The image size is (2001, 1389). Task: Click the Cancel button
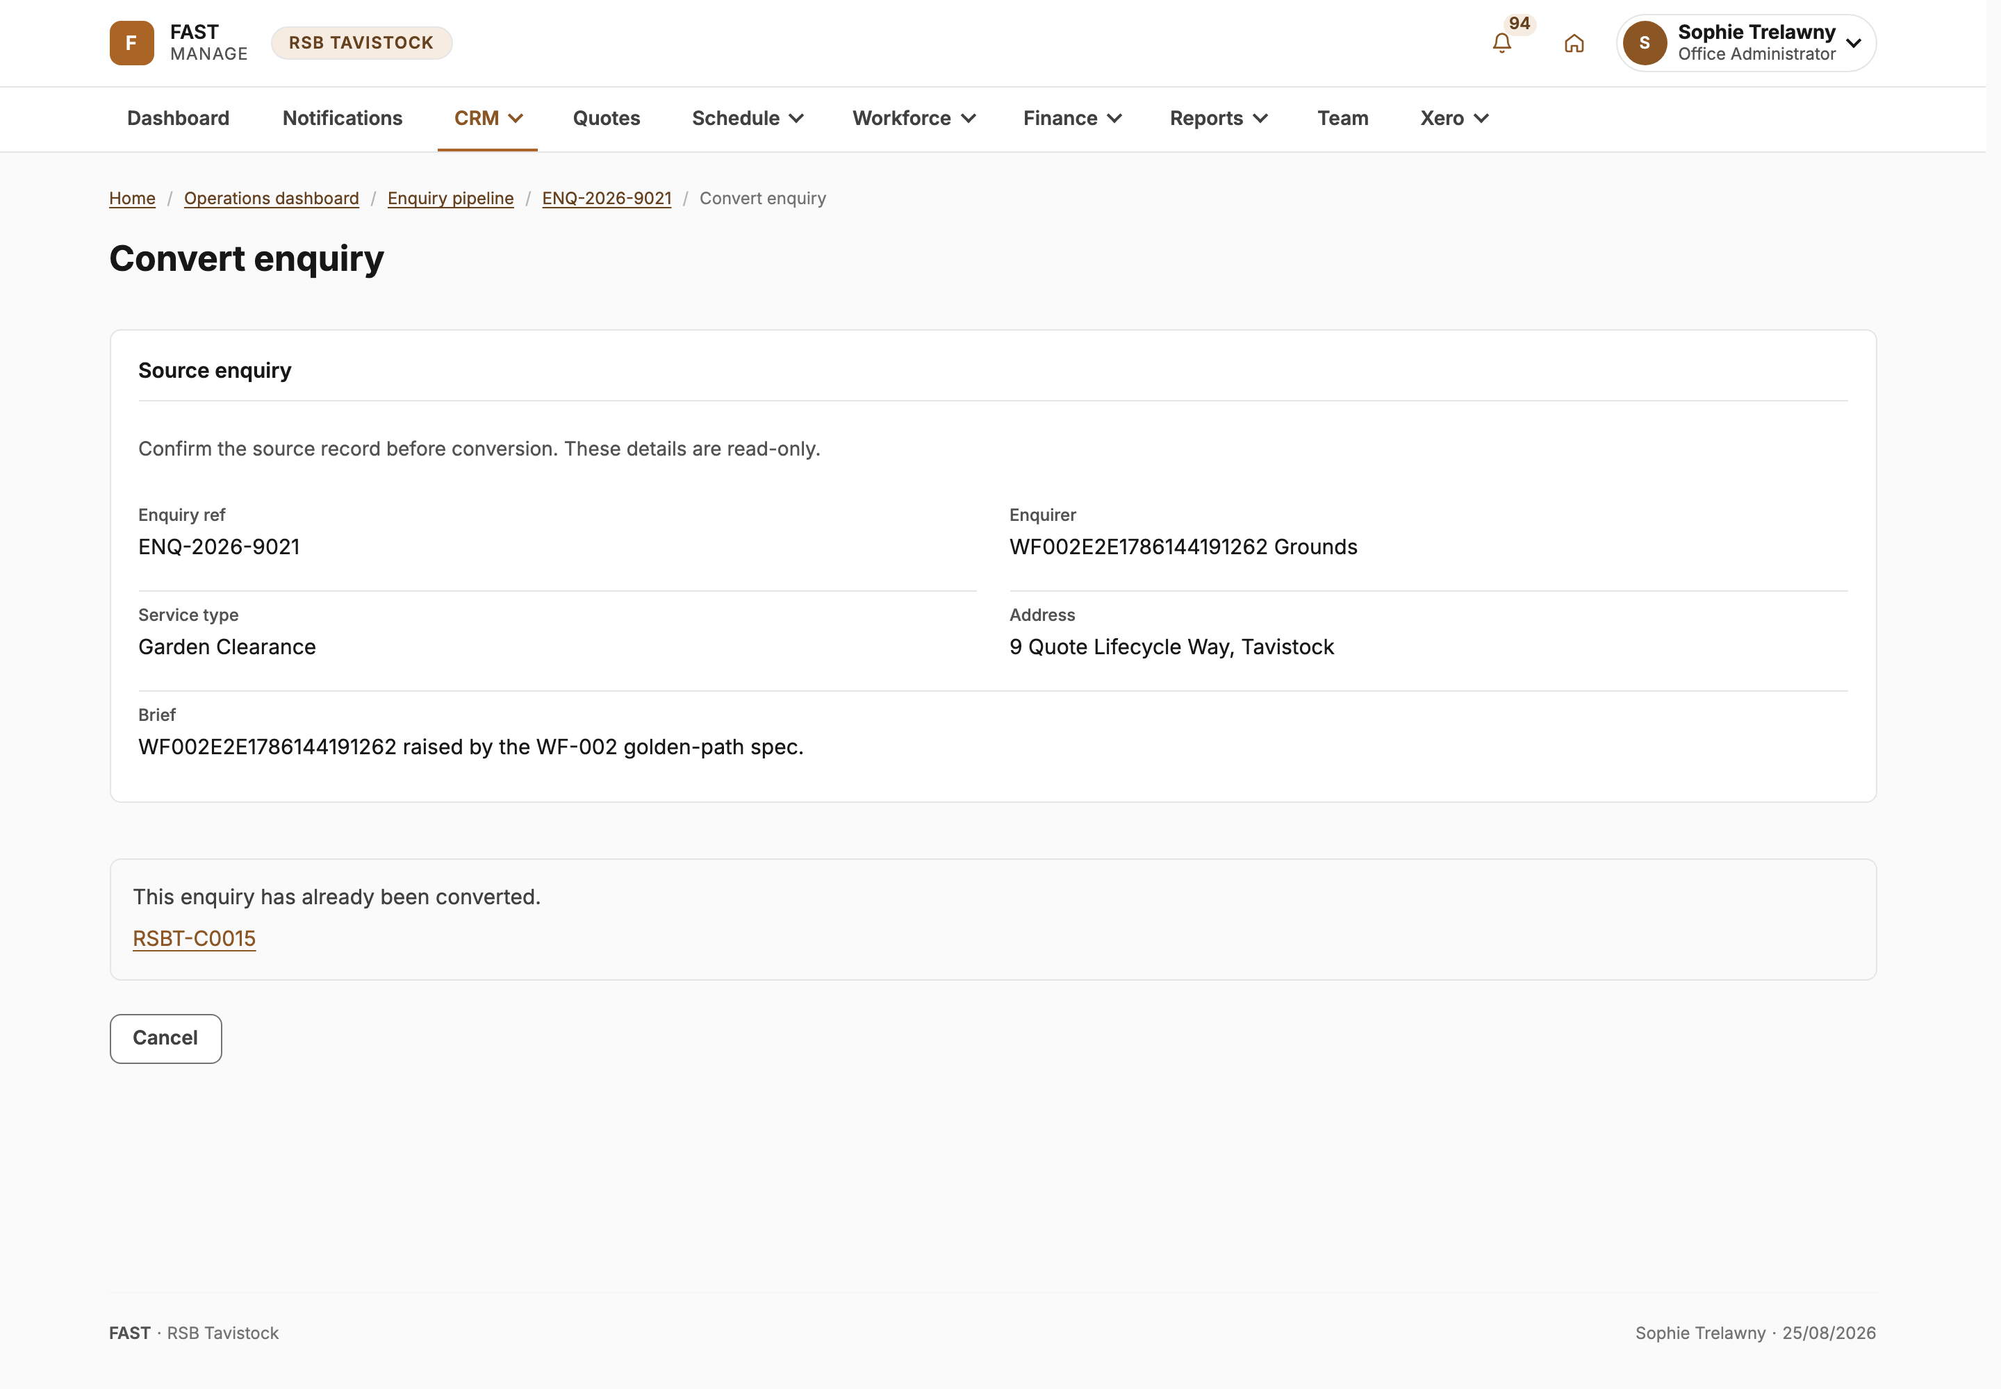(165, 1038)
